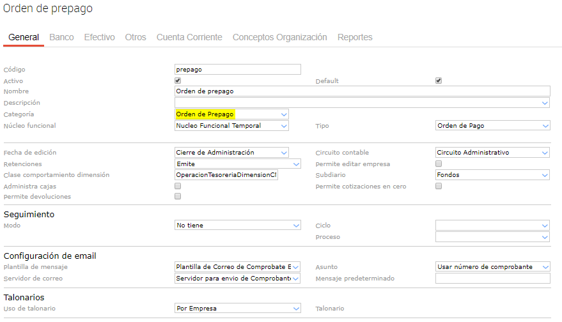The width and height of the screenshot is (562, 322).
Task: Uncheck the Activo checkbox
Action: pos(178,80)
